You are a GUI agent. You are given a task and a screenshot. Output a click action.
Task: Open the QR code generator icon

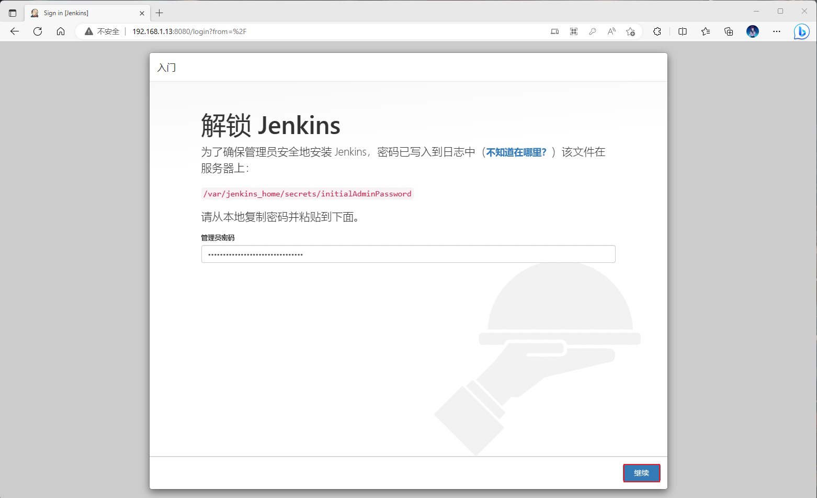click(574, 31)
